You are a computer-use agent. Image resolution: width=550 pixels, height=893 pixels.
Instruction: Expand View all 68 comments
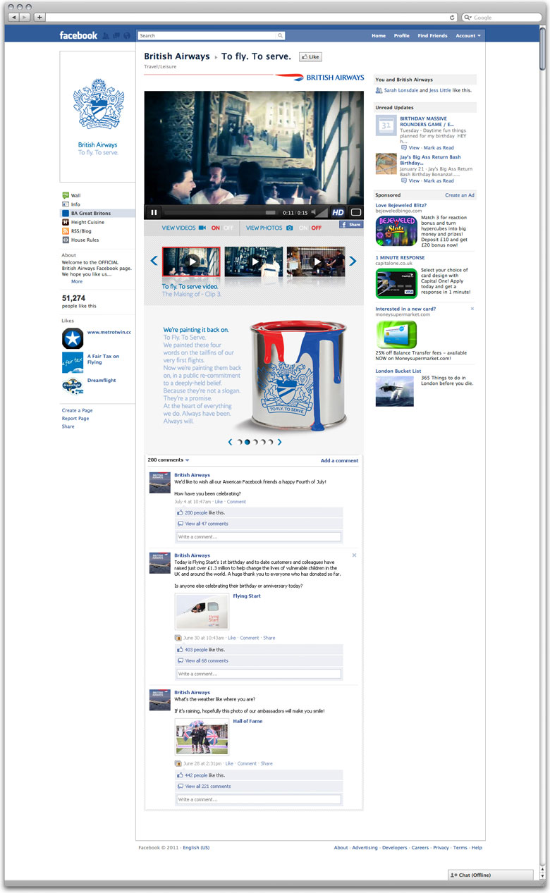pos(207,660)
